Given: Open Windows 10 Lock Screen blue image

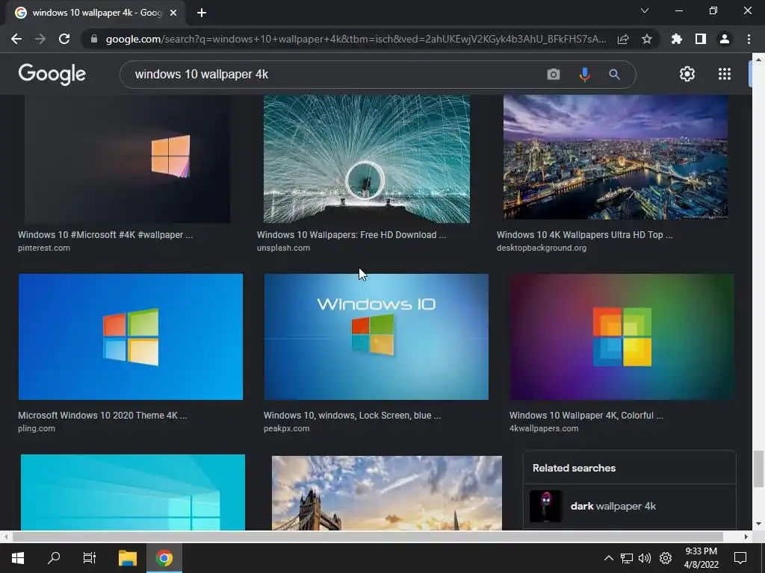Looking at the screenshot, I should [377, 336].
